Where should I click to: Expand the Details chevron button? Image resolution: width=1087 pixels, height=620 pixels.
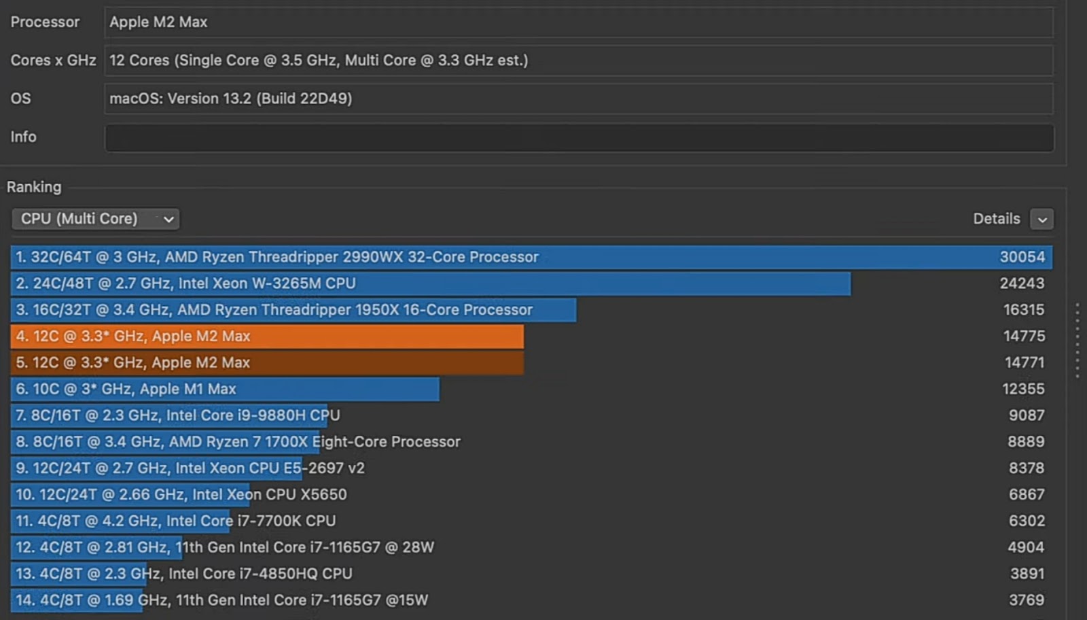[x=1042, y=219]
